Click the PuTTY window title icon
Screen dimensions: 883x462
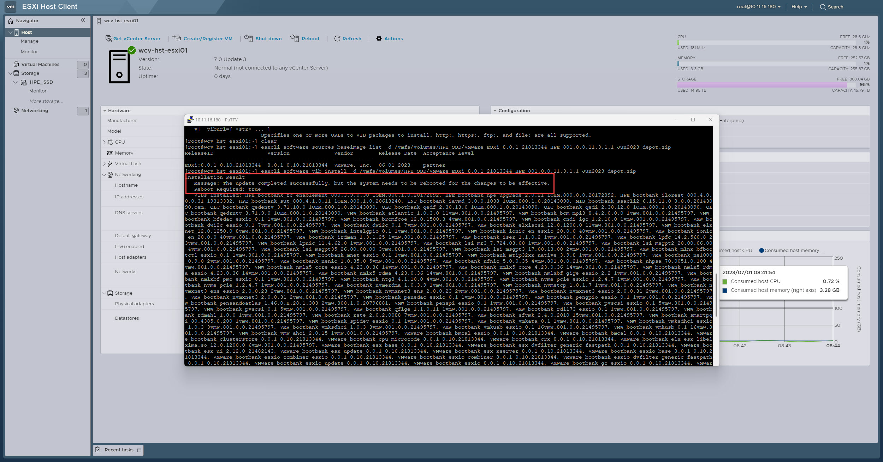(x=190, y=120)
